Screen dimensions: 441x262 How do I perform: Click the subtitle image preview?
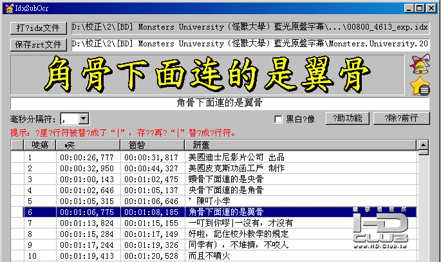tap(207, 75)
